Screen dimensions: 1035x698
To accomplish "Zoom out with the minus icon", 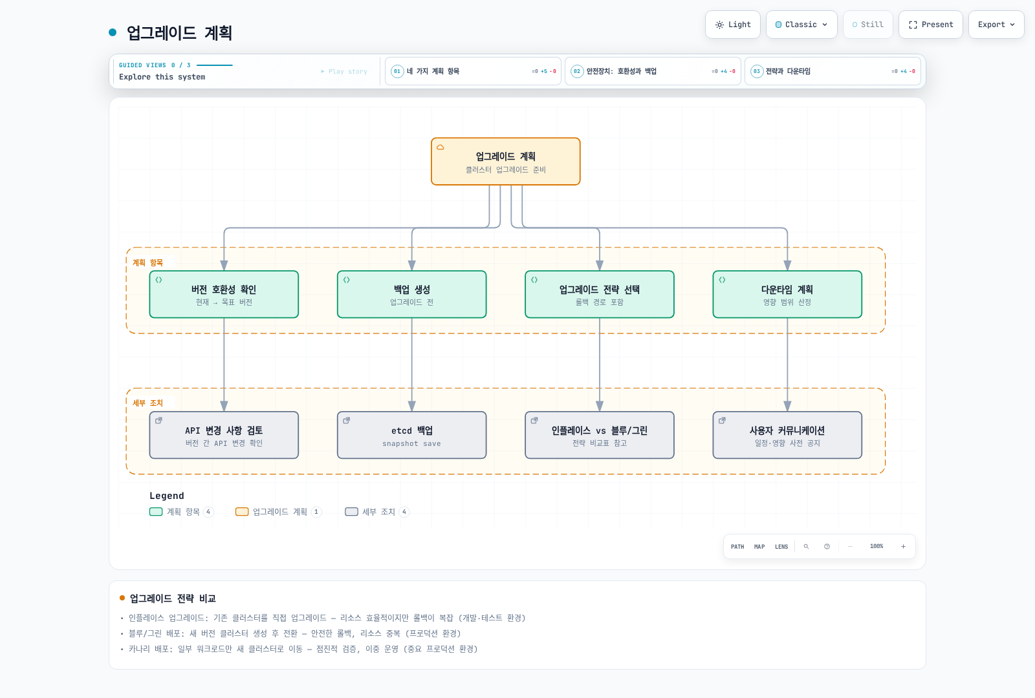I will click(x=850, y=547).
